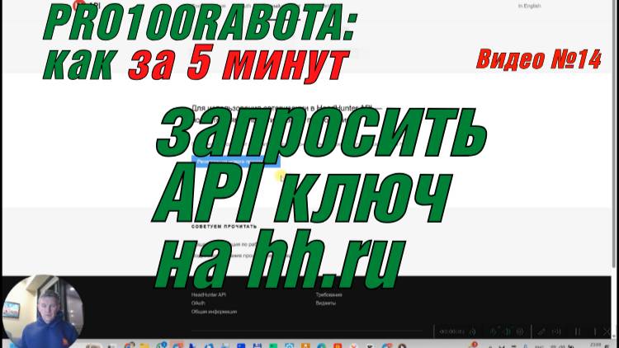Click the blue new application registration button
619x348 pixels.
point(236,162)
